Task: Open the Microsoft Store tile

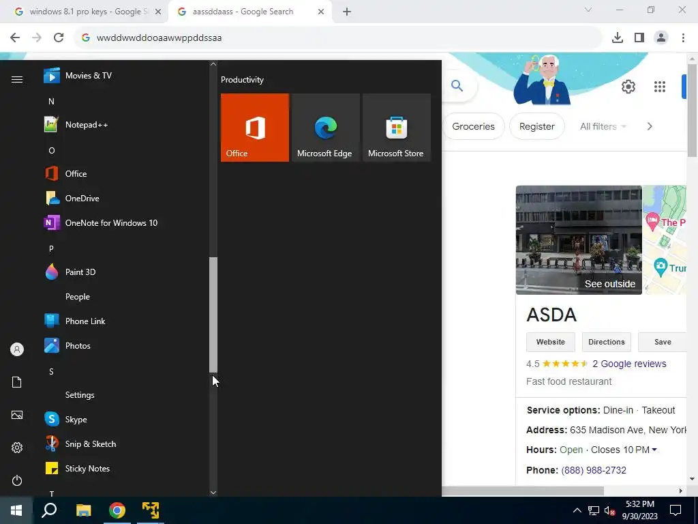Action: [397, 128]
